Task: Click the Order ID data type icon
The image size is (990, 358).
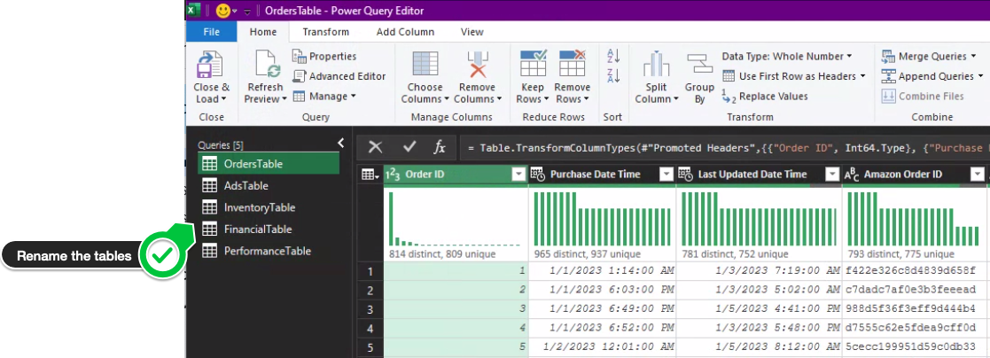Action: click(394, 175)
